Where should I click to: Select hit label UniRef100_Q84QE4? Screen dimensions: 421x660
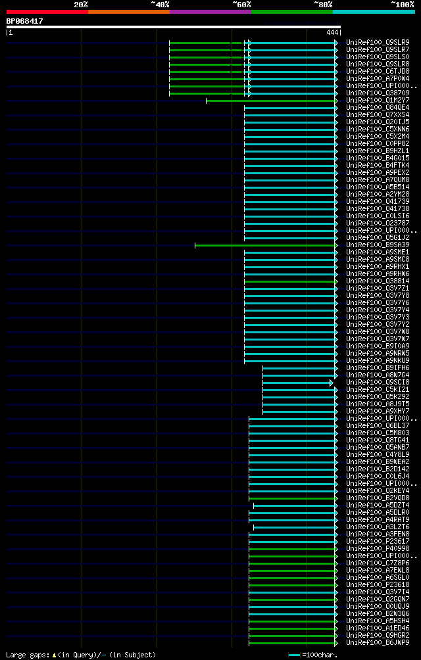378,108
